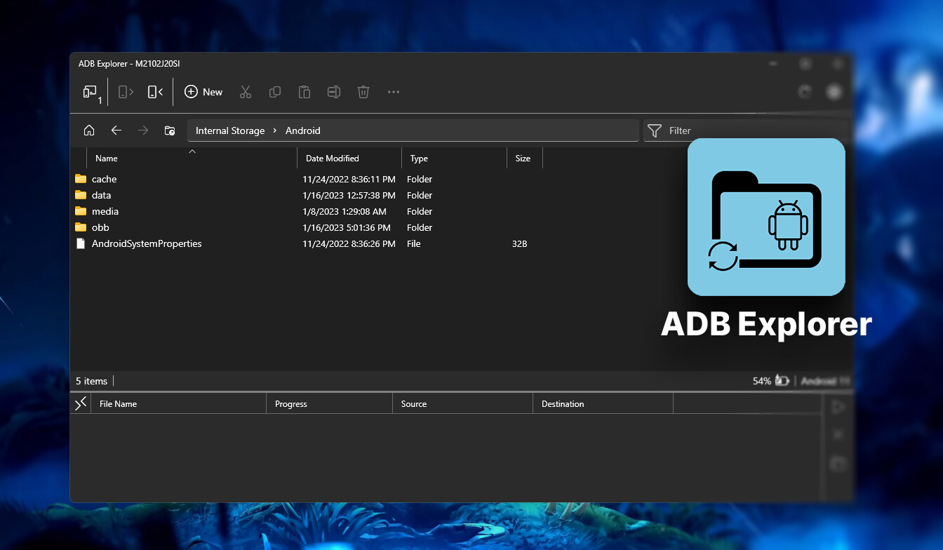The image size is (943, 550).
Task: Click the New button
Action: click(x=203, y=92)
